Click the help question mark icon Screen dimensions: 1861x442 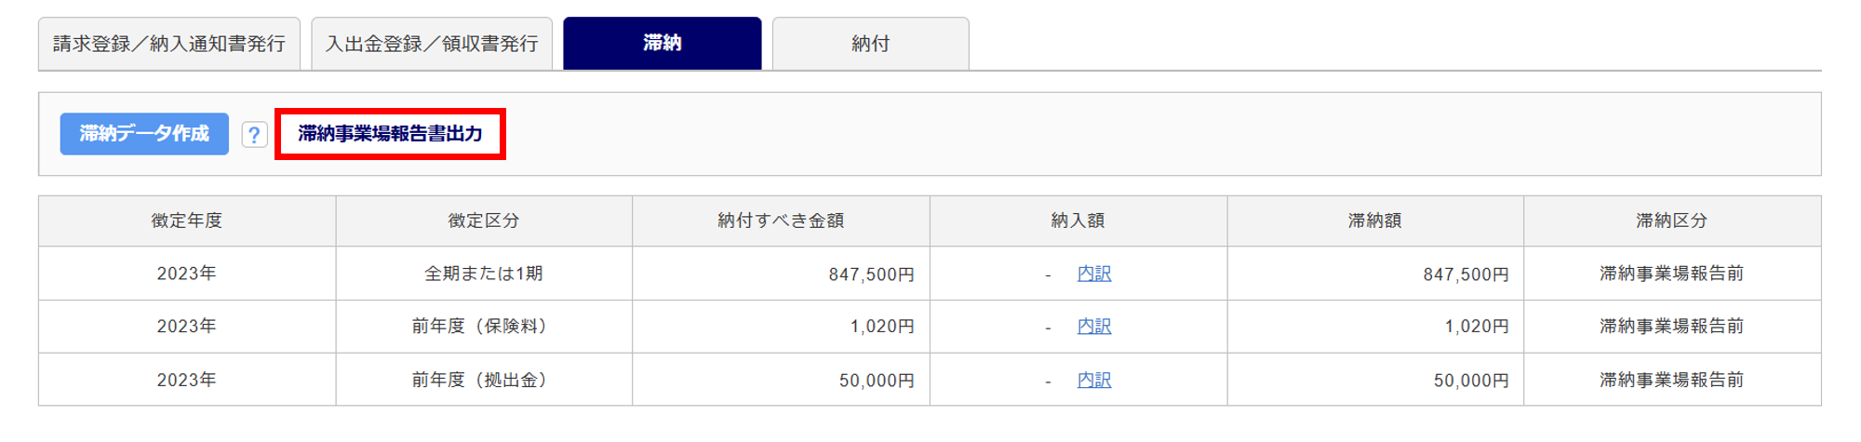pos(254,135)
